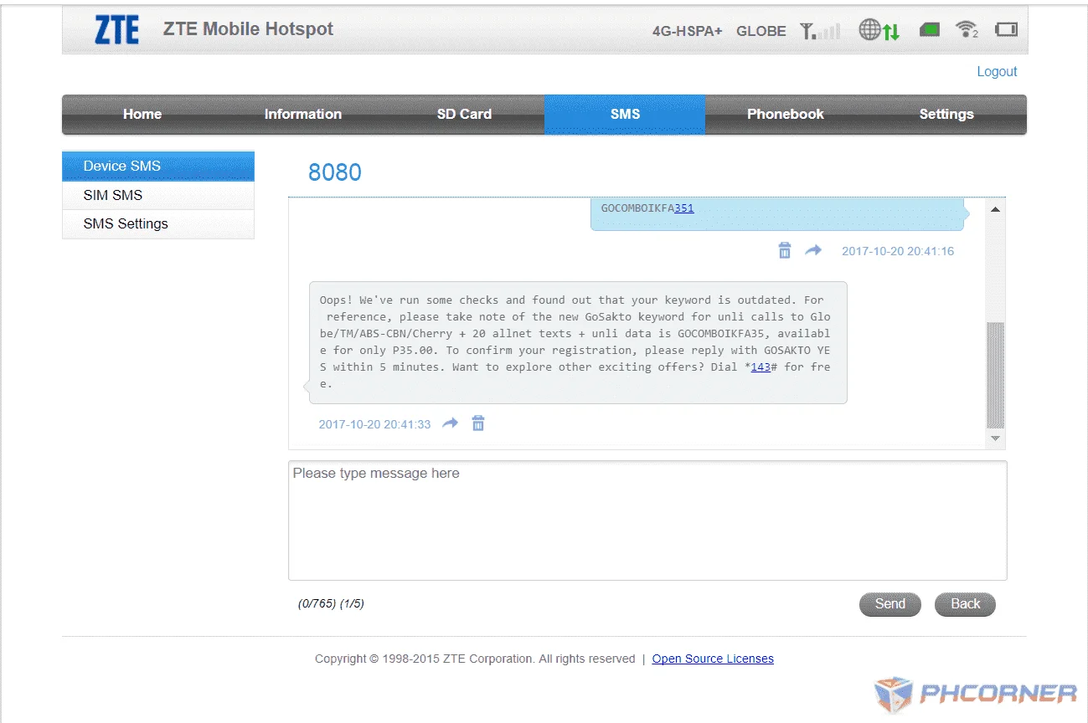The image size is (1088, 723).
Task: Click the 143 number link in the message
Action: 761,367
